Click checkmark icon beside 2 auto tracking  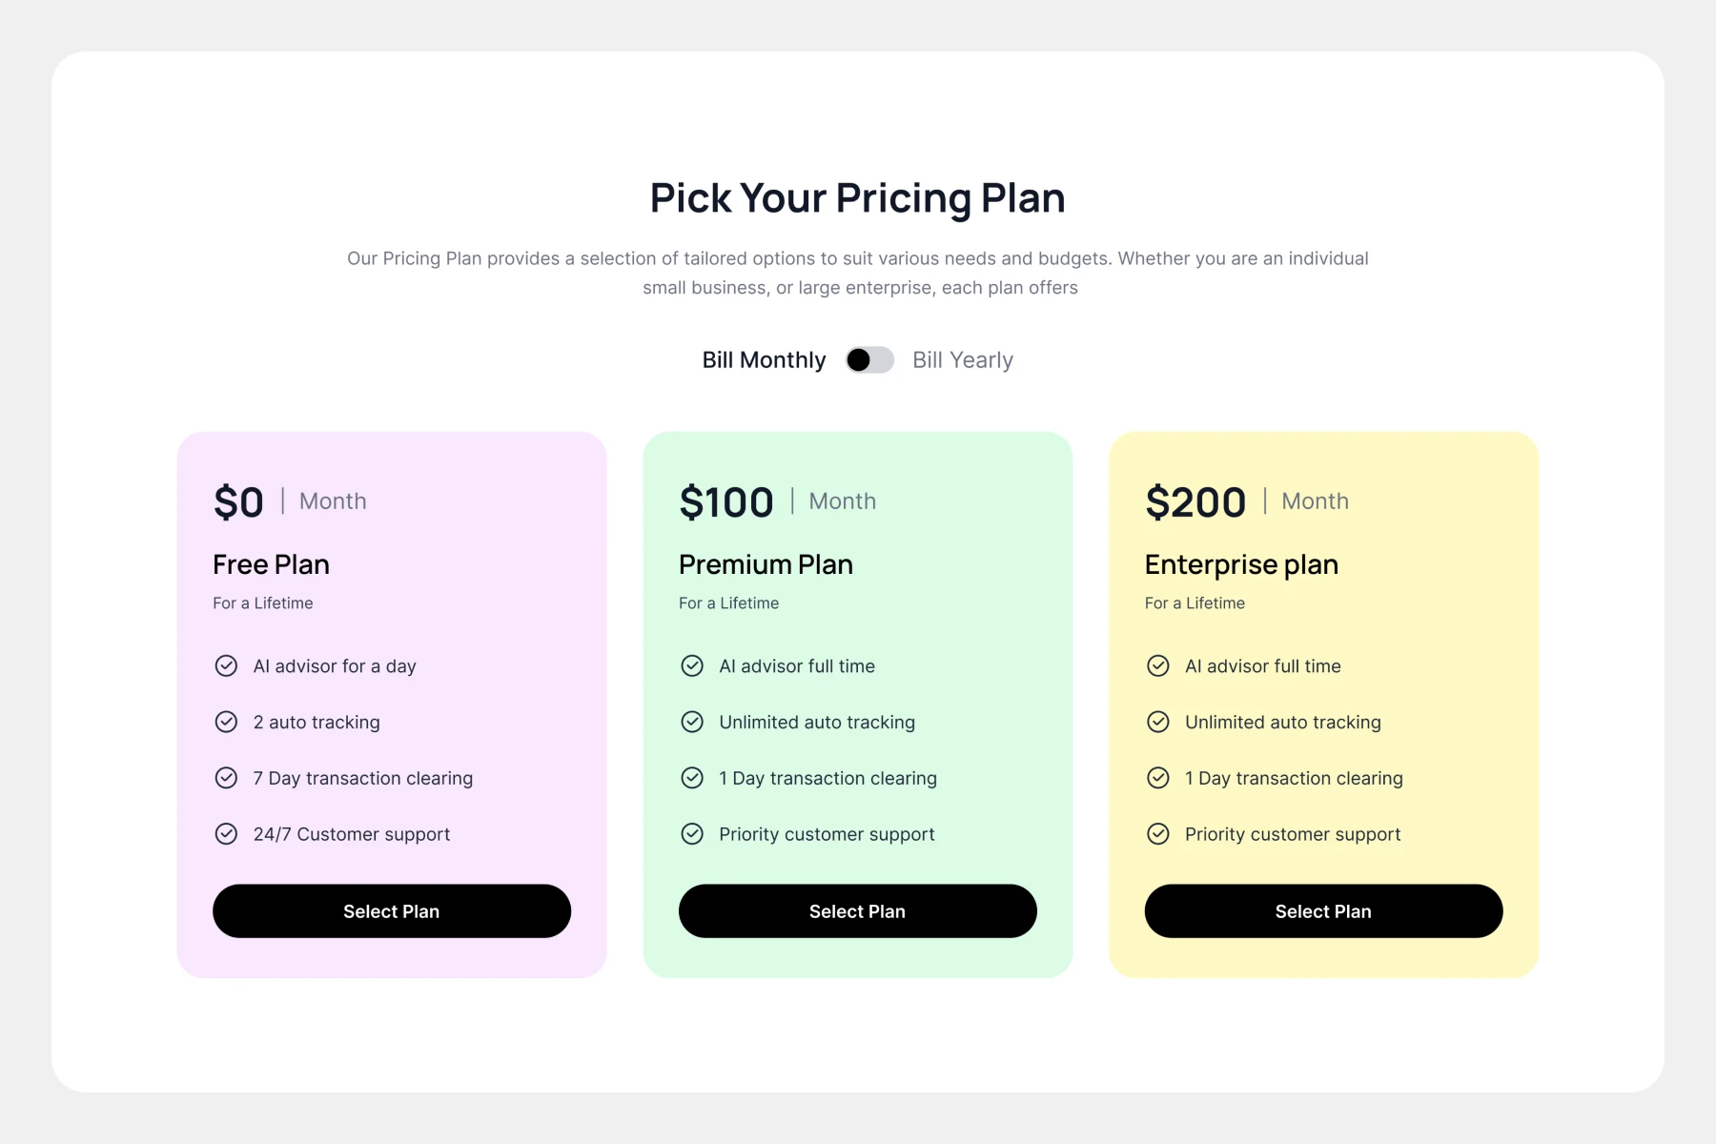click(x=226, y=722)
